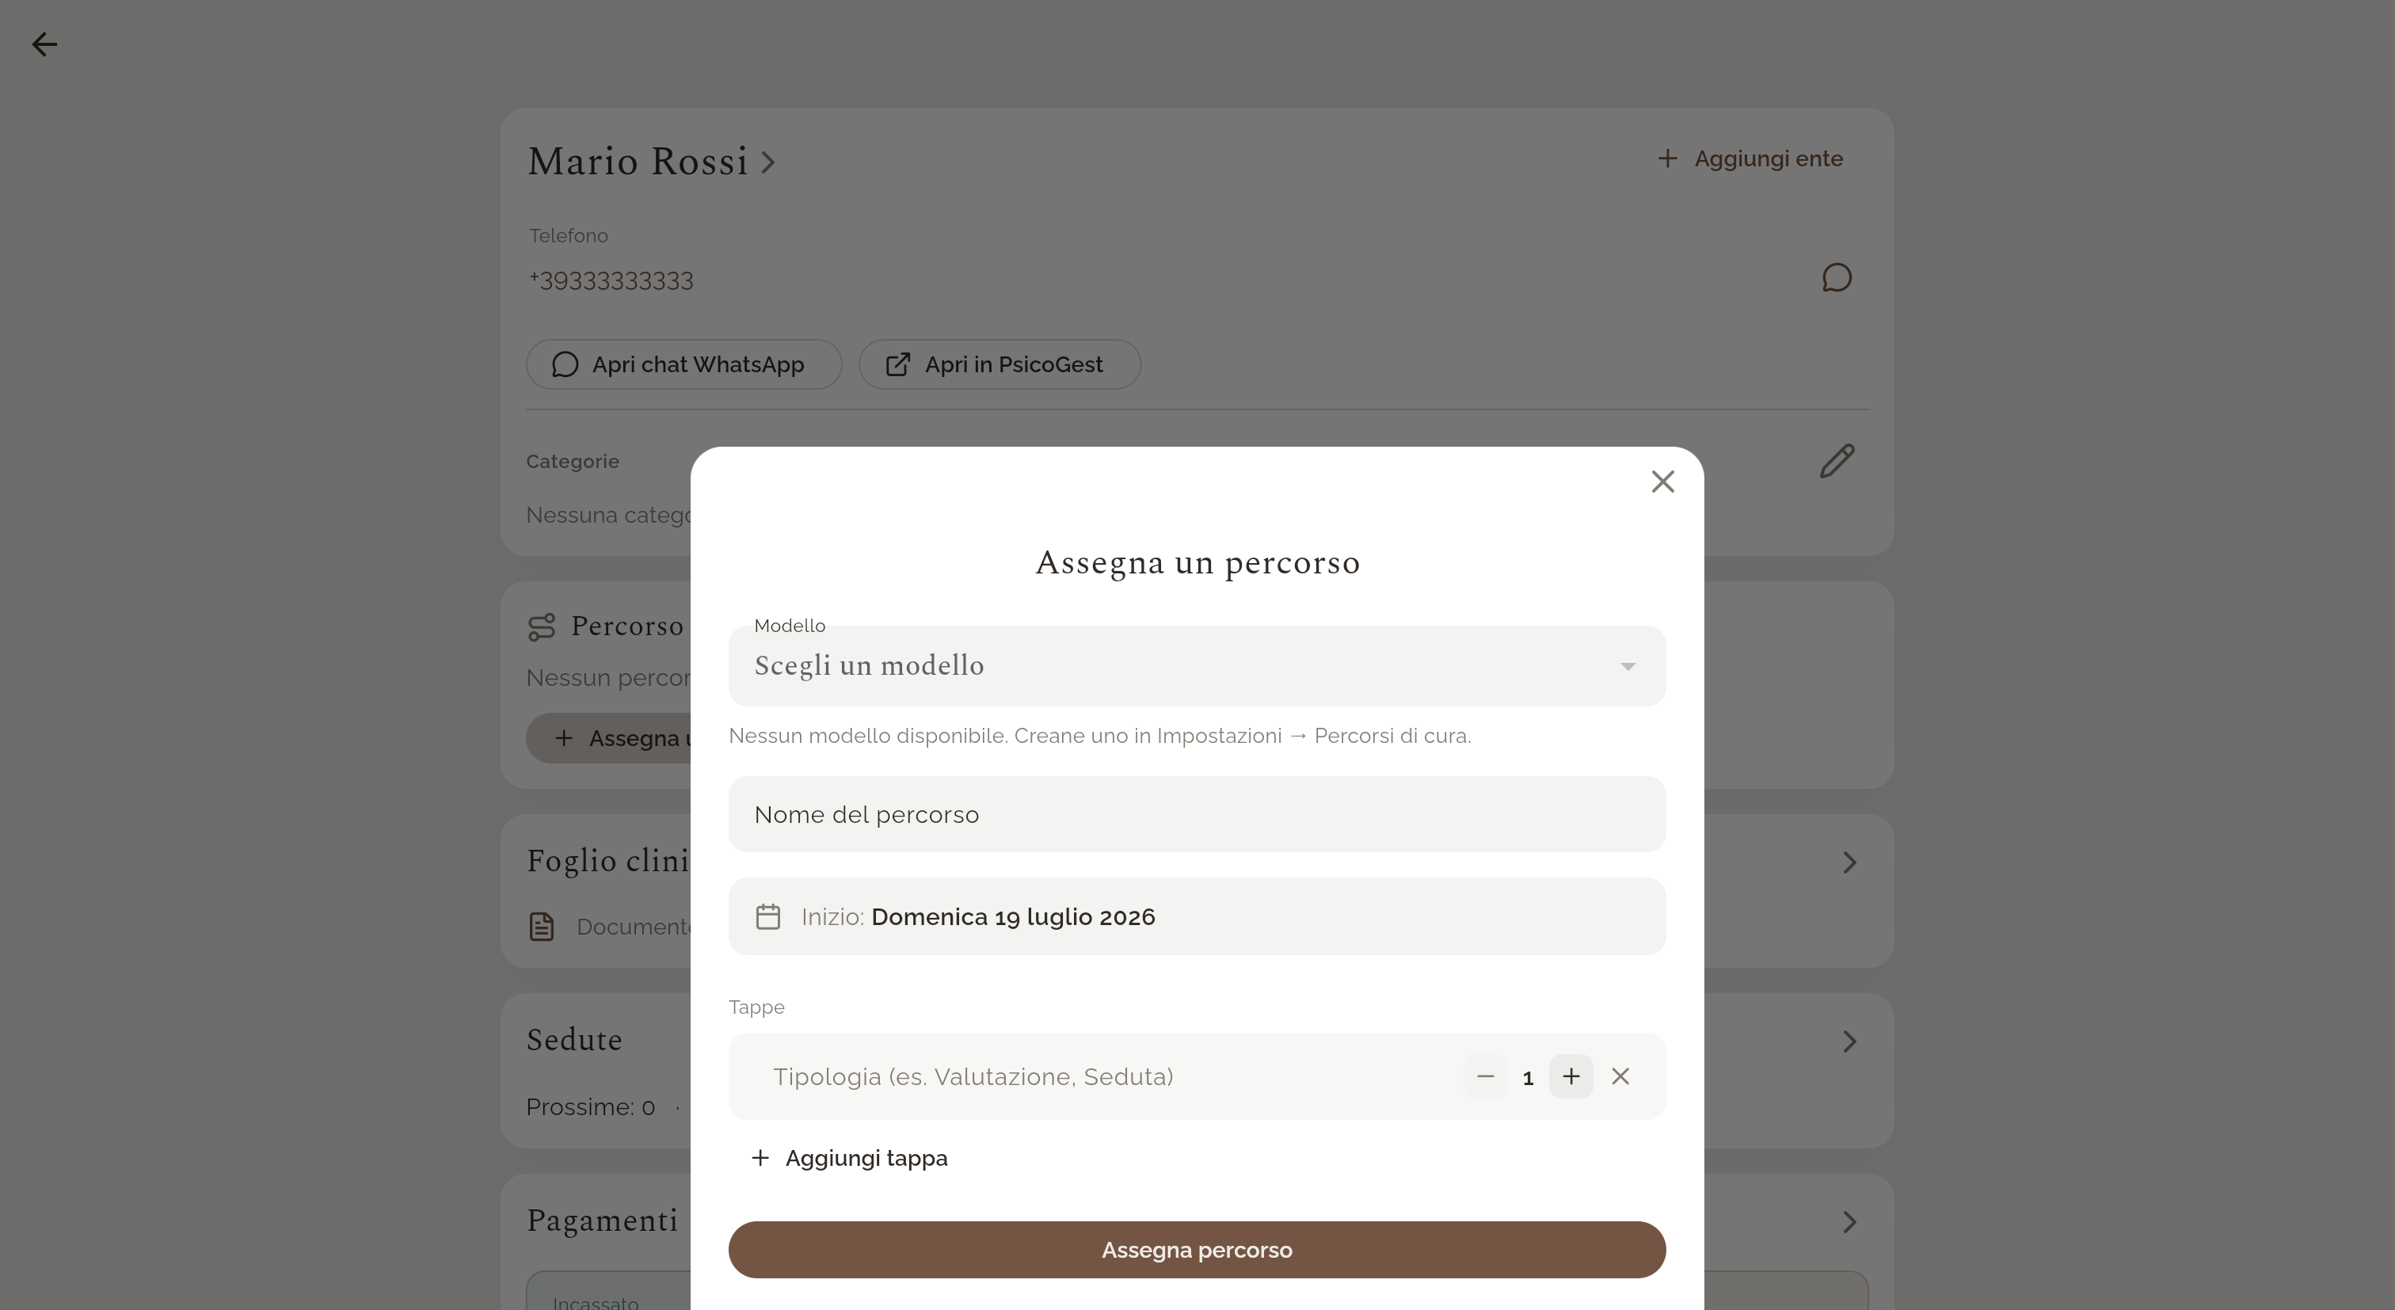Open the Inizio date picker field
The image size is (2395, 1310).
[1197, 916]
